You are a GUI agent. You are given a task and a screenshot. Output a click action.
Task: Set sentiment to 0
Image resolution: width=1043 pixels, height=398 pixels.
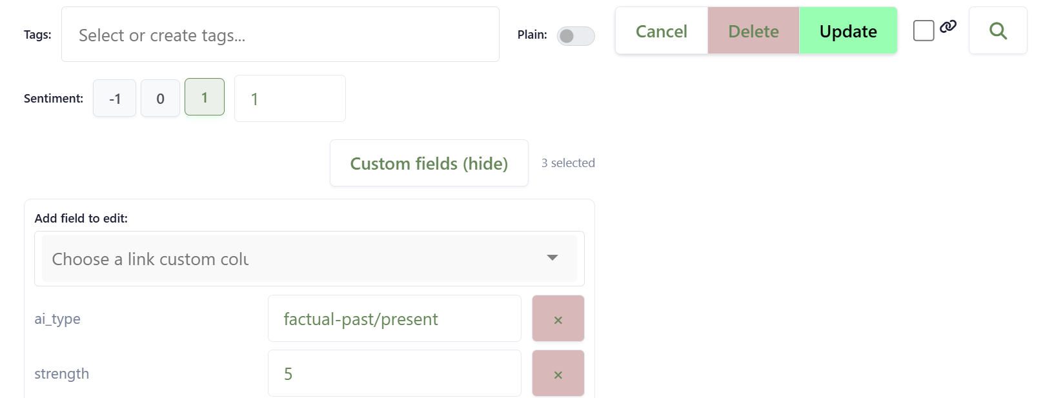(160, 99)
